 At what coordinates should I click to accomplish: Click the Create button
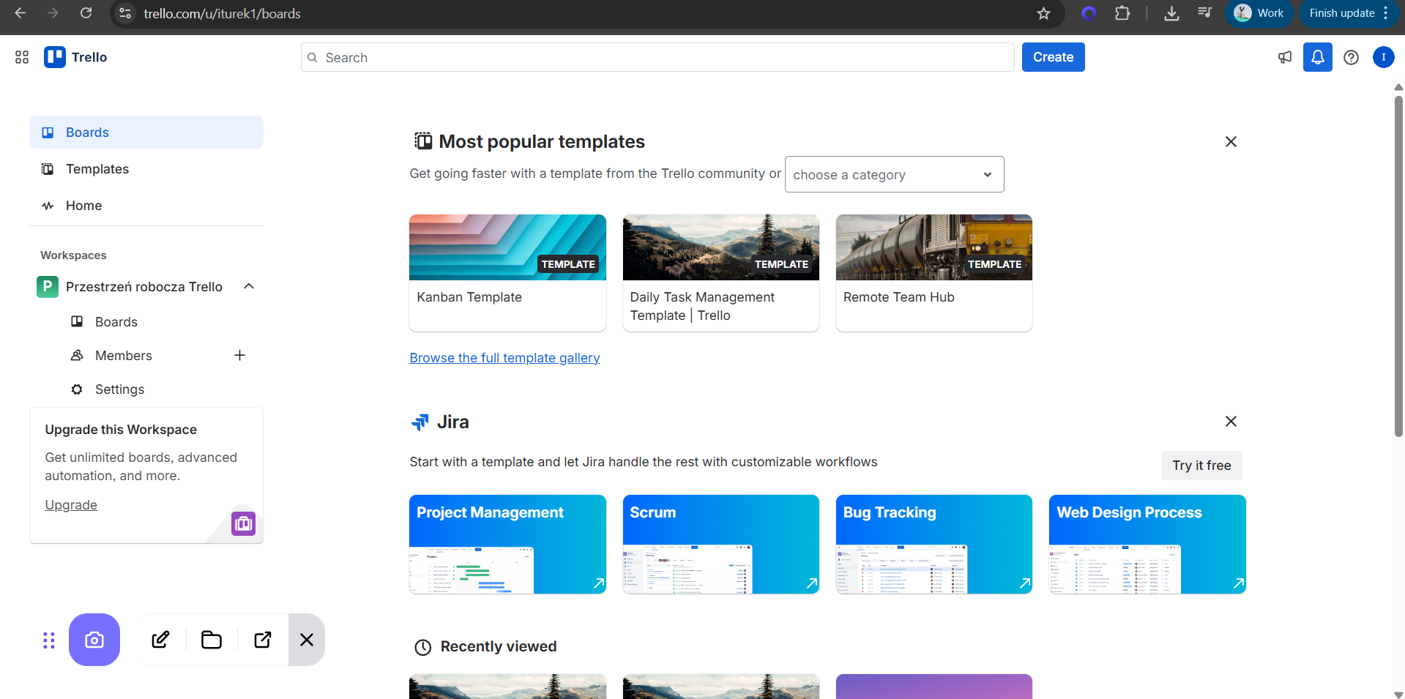point(1053,57)
